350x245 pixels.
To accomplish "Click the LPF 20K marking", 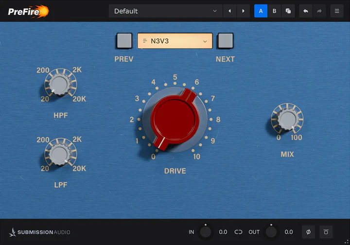I will 79,169.
